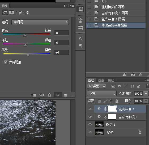Create new snapshot camera icon in History
The height and width of the screenshot is (145, 149).
click(x=133, y=75)
